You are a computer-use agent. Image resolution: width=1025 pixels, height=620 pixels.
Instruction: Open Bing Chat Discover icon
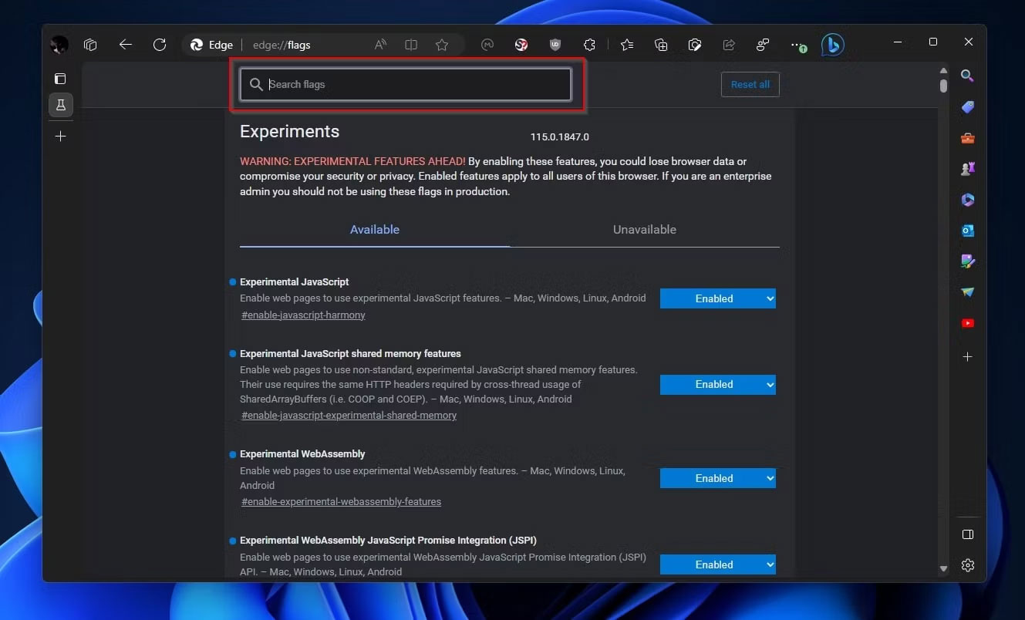point(832,45)
